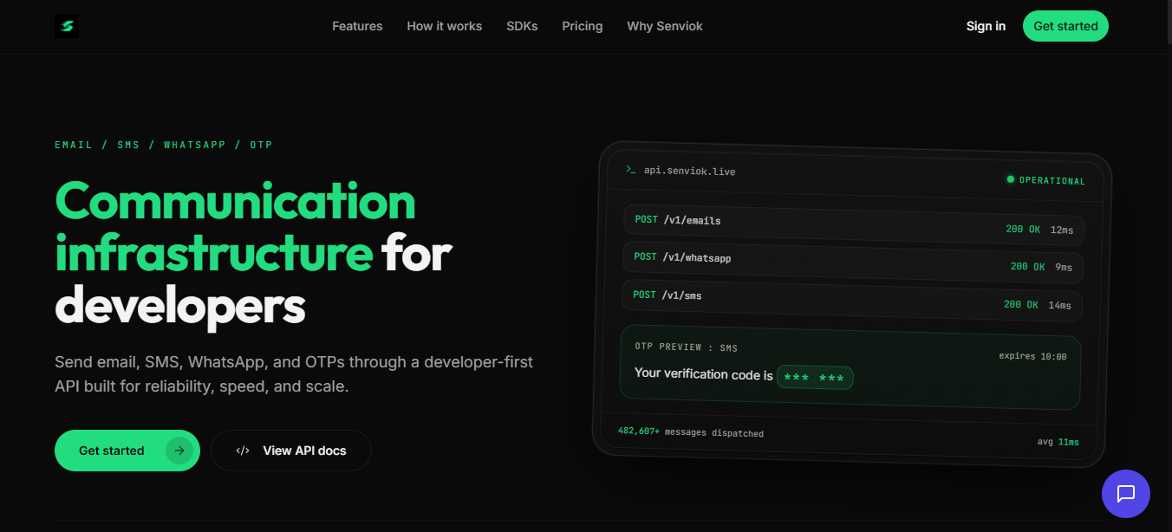Click Sign in link

pos(986,26)
